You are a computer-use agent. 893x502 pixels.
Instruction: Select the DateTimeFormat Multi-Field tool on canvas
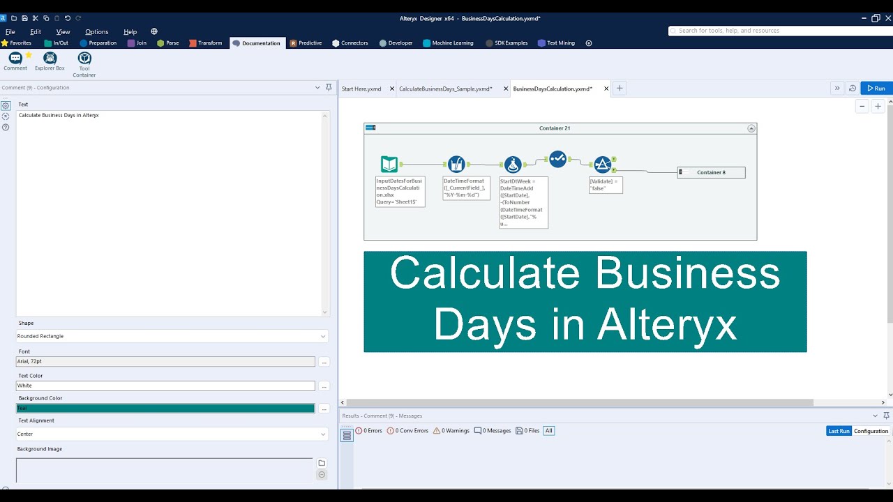[456, 165]
